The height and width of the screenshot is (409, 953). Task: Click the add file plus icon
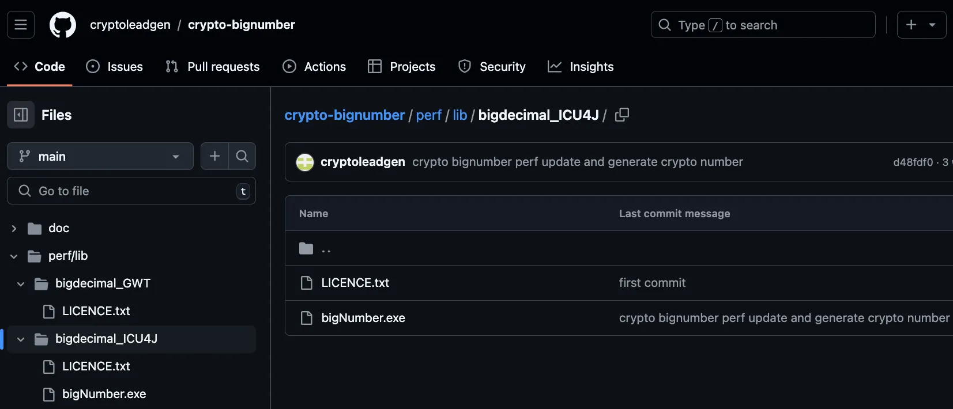pos(214,156)
